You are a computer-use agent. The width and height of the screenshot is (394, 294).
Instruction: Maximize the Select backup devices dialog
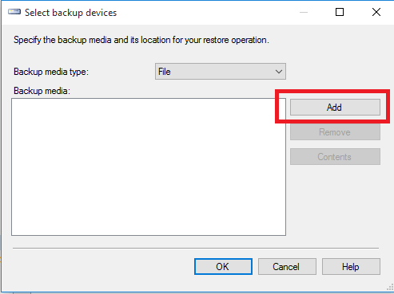tap(340, 12)
